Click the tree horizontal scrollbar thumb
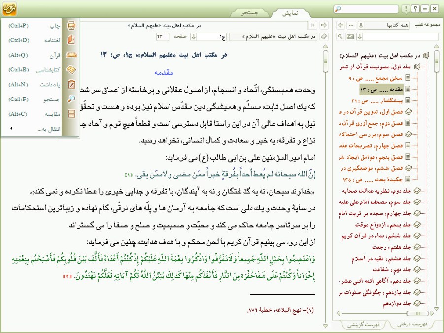This screenshot has height=333, width=444. 418,313
